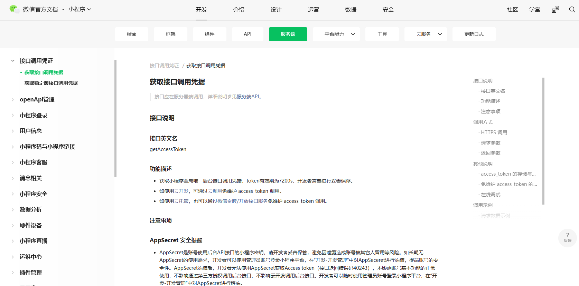Open the 学堂 link in header
579x286 pixels.
(535, 10)
